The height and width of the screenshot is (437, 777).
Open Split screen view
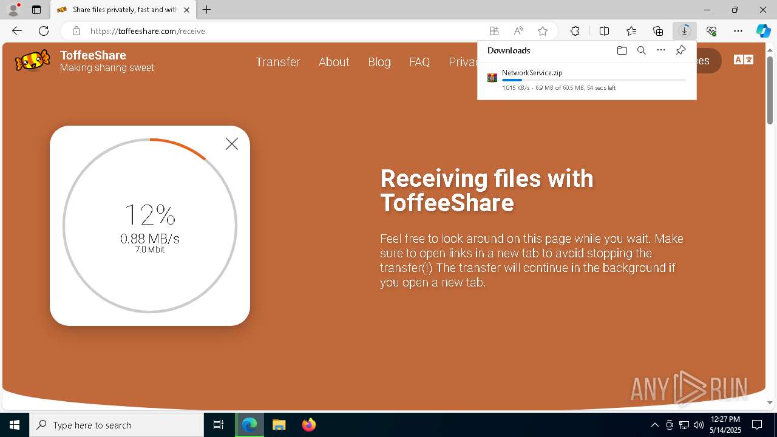point(604,31)
